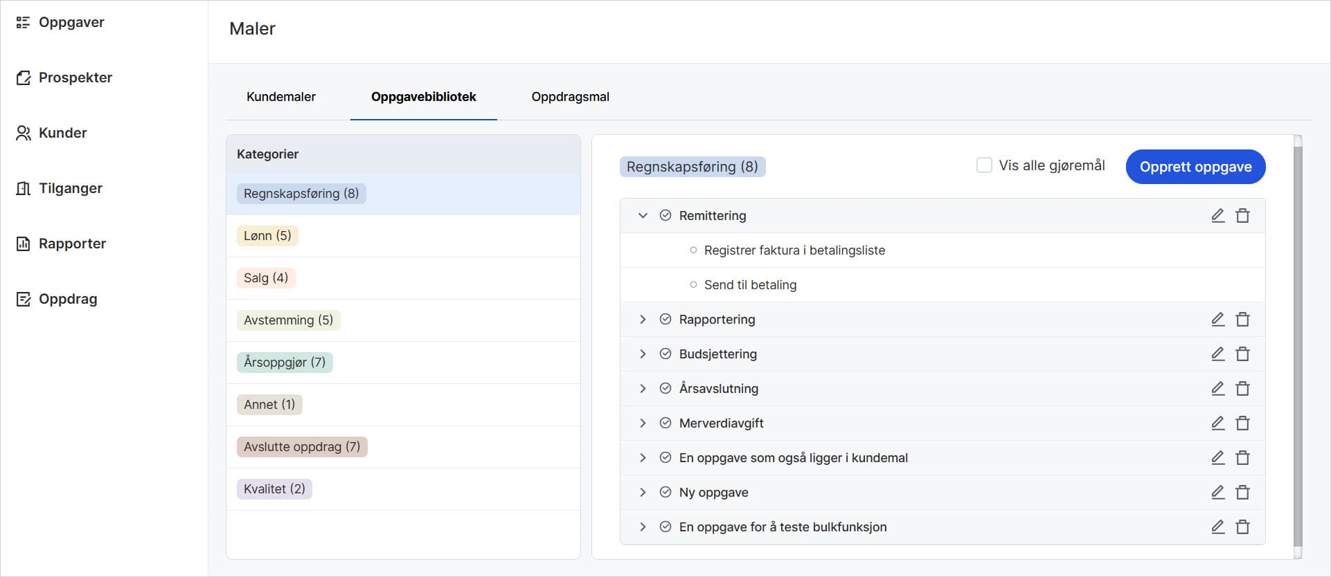The image size is (1331, 577).
Task: Click the trash icon for Årsavslutning
Action: pyautogui.click(x=1242, y=388)
